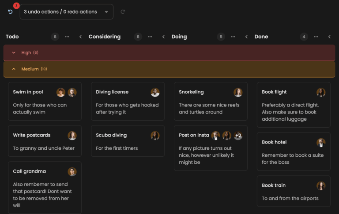339x214 pixels.
Task: Click 'To granny and uncle Peter' description
Action: coord(44,148)
